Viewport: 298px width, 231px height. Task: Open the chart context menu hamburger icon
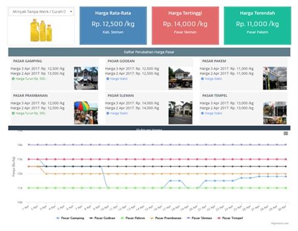click(285, 133)
